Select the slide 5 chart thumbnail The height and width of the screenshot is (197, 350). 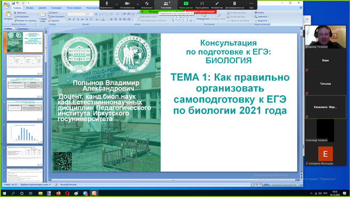coord(25,133)
